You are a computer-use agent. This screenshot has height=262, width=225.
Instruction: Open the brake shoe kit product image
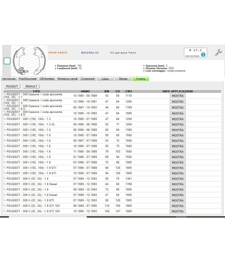29,61
